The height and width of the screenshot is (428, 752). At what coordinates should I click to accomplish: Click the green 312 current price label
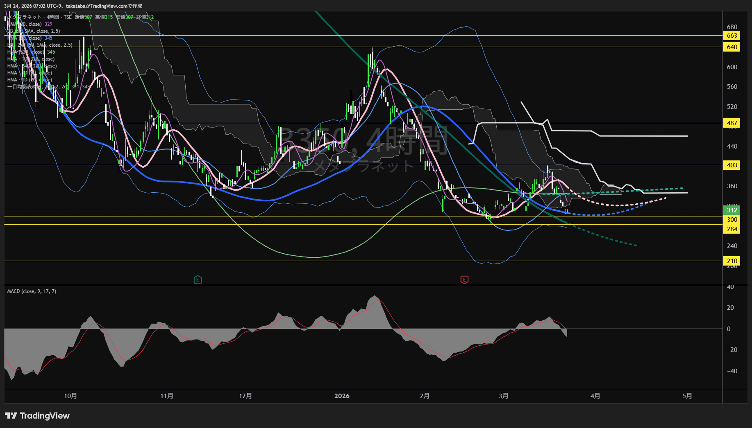tap(732, 210)
